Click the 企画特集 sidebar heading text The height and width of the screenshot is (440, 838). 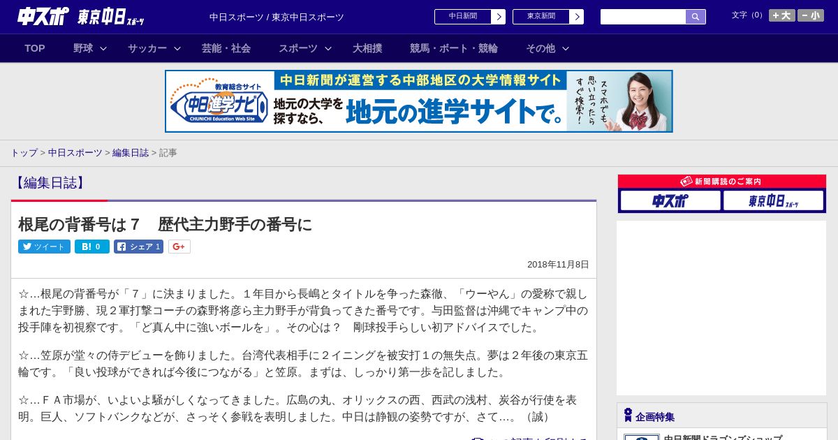(655, 417)
